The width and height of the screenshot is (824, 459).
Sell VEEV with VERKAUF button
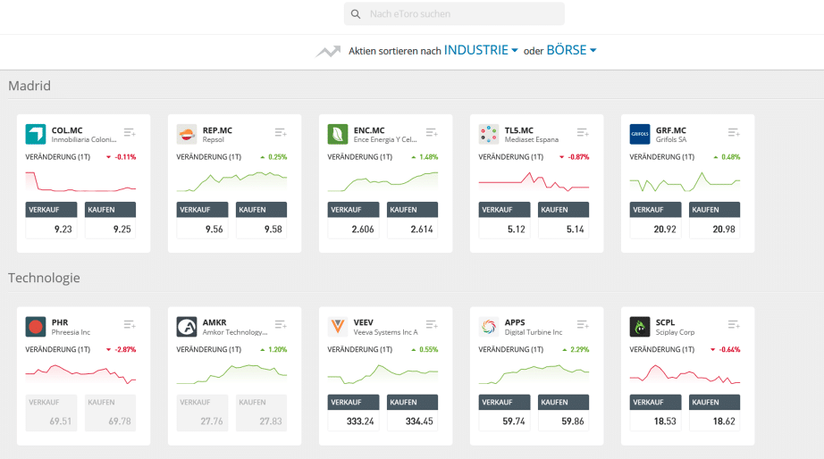click(x=353, y=413)
